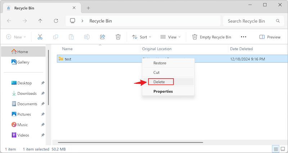The image size is (288, 153).
Task: Go back with the left arrow
Action: [9, 21]
